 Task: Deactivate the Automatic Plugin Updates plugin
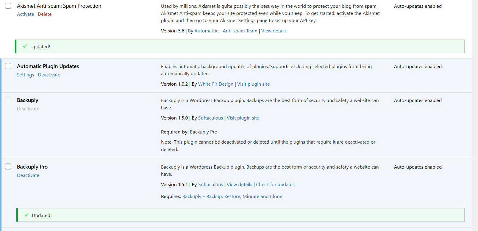click(x=49, y=75)
